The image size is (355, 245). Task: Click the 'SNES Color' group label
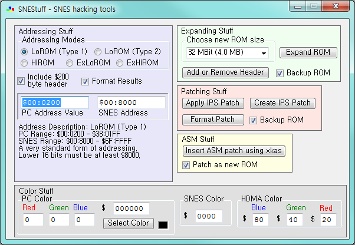(204, 199)
